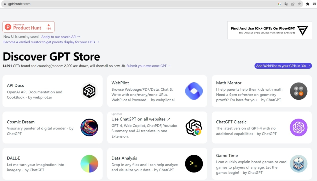Image resolution: width=317 pixels, height=181 pixels.
Task: Bookmark this page with the star icon
Action: click(299, 4)
